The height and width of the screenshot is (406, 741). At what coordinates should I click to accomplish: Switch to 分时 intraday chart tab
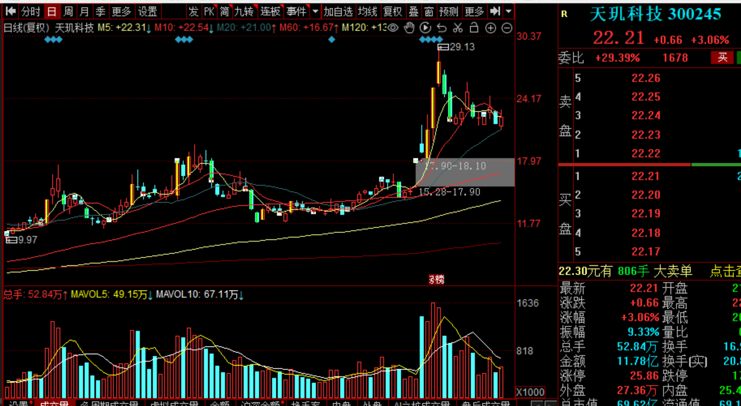(x=31, y=11)
